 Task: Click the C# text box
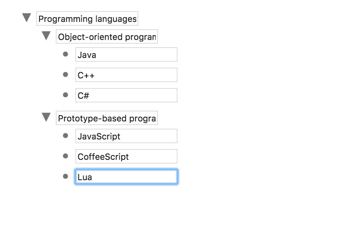(126, 95)
